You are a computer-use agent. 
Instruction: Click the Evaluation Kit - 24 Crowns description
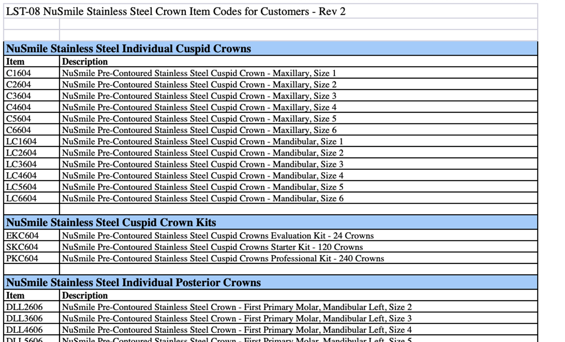click(299, 236)
